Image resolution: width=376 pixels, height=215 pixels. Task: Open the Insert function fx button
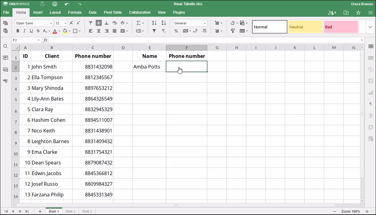tap(45, 40)
